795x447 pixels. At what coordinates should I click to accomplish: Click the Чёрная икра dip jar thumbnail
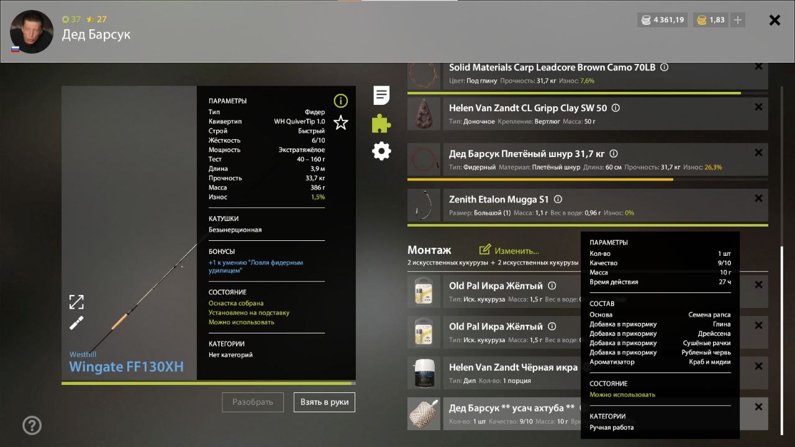(424, 373)
